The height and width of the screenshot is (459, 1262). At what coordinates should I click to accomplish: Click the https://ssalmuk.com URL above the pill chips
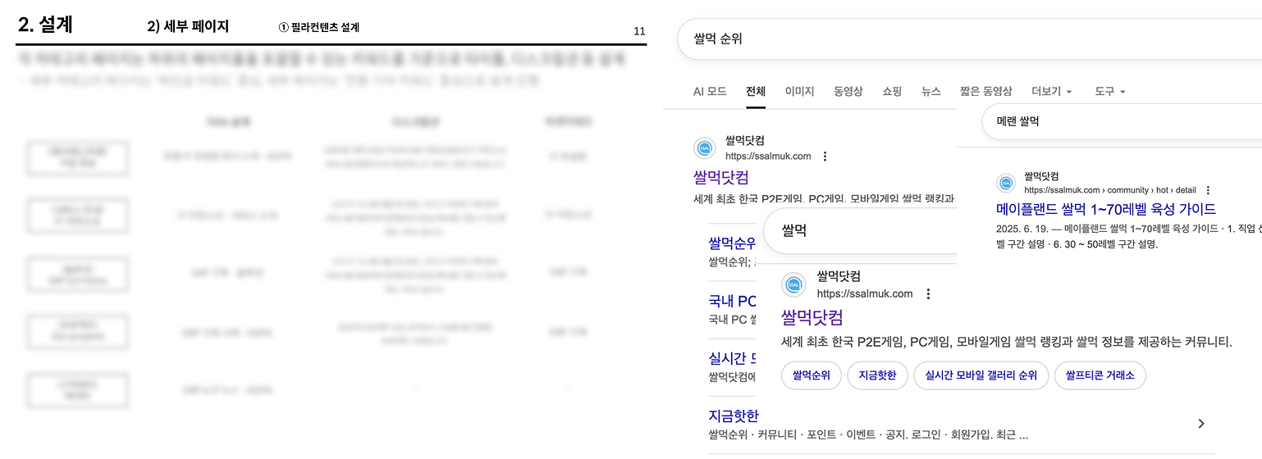[865, 293]
